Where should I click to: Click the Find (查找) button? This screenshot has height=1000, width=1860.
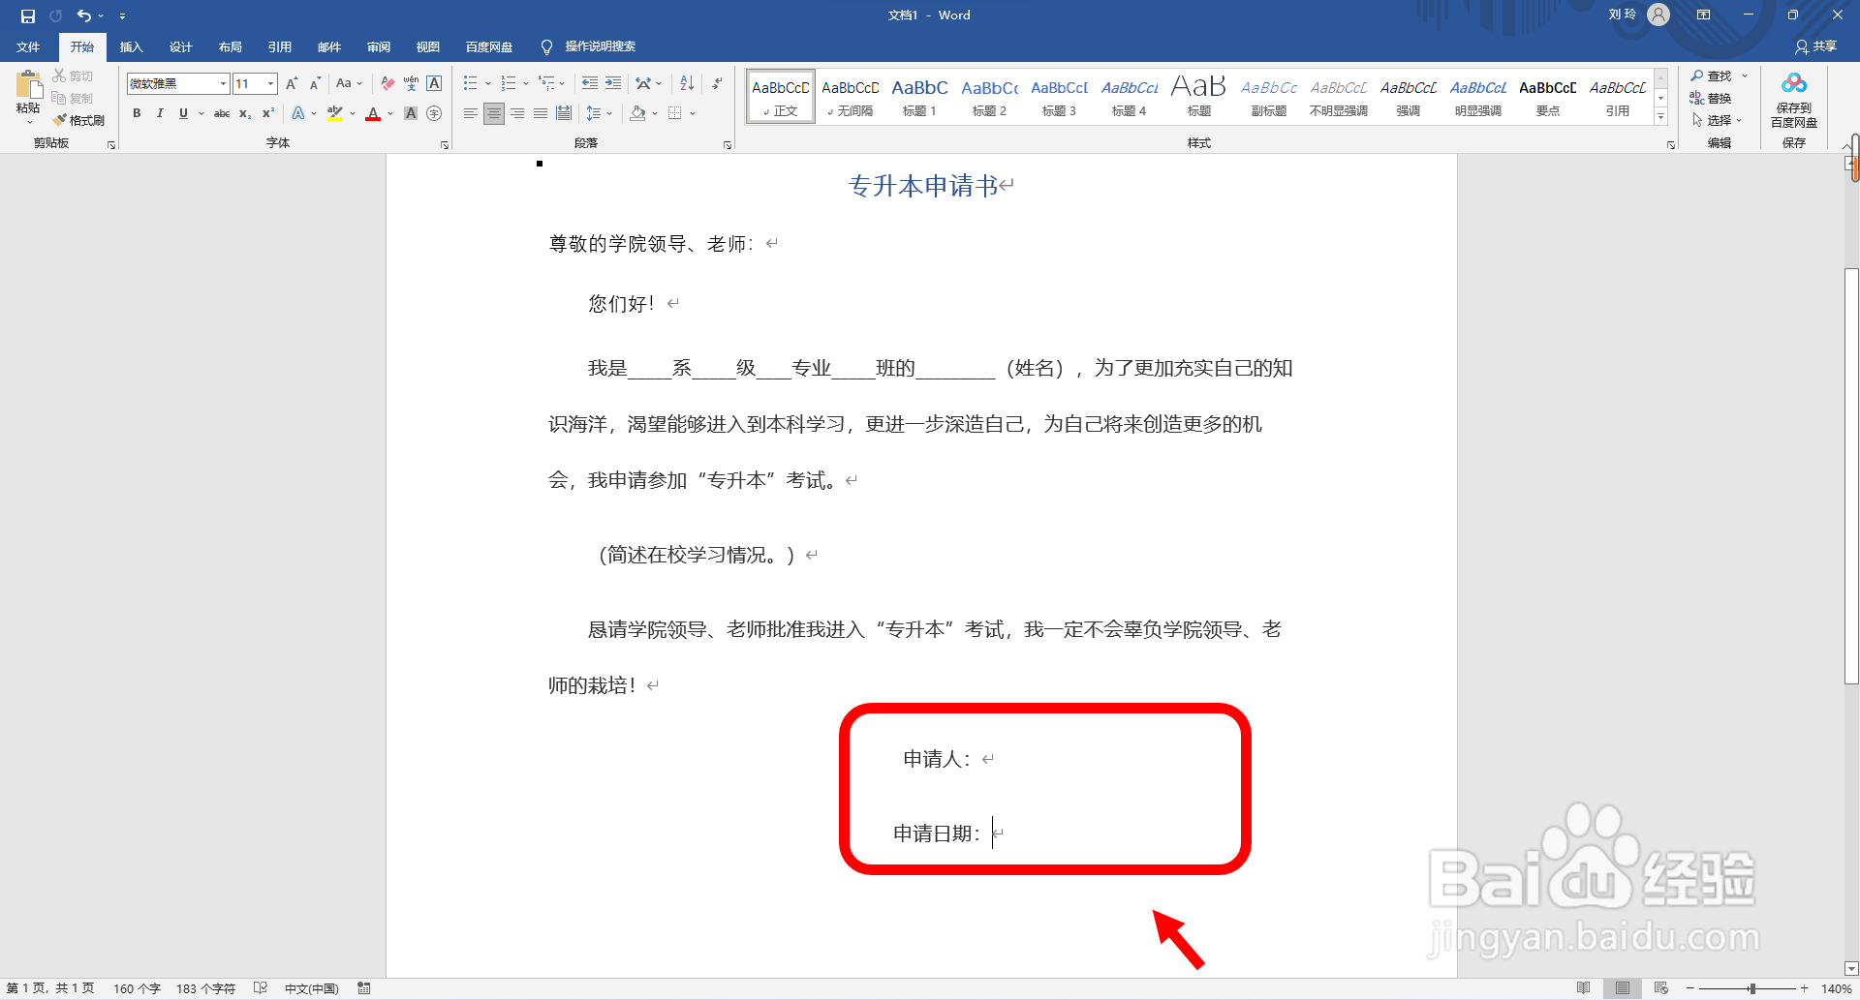click(x=1712, y=76)
